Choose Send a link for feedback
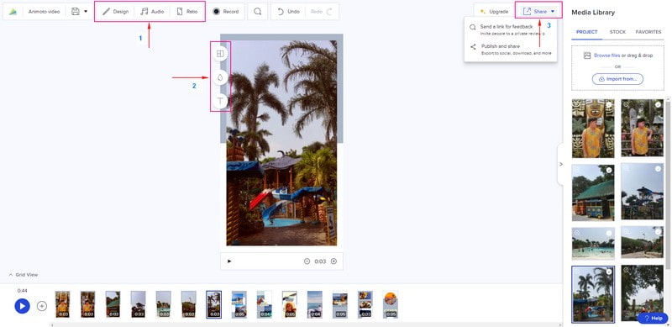The image size is (672, 327). tap(510, 29)
